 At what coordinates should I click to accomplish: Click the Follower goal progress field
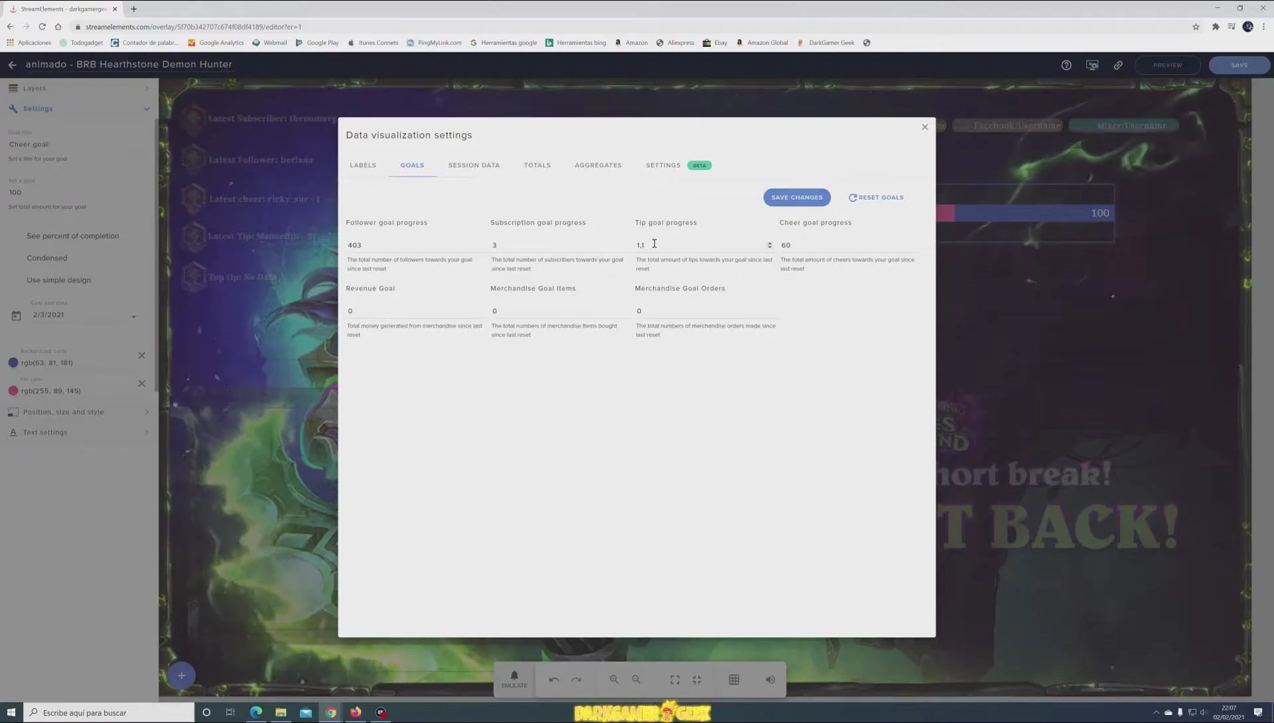coord(415,245)
